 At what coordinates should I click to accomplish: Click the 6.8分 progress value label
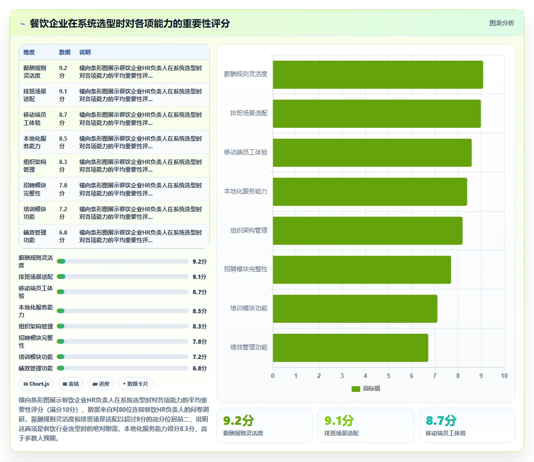(200, 369)
